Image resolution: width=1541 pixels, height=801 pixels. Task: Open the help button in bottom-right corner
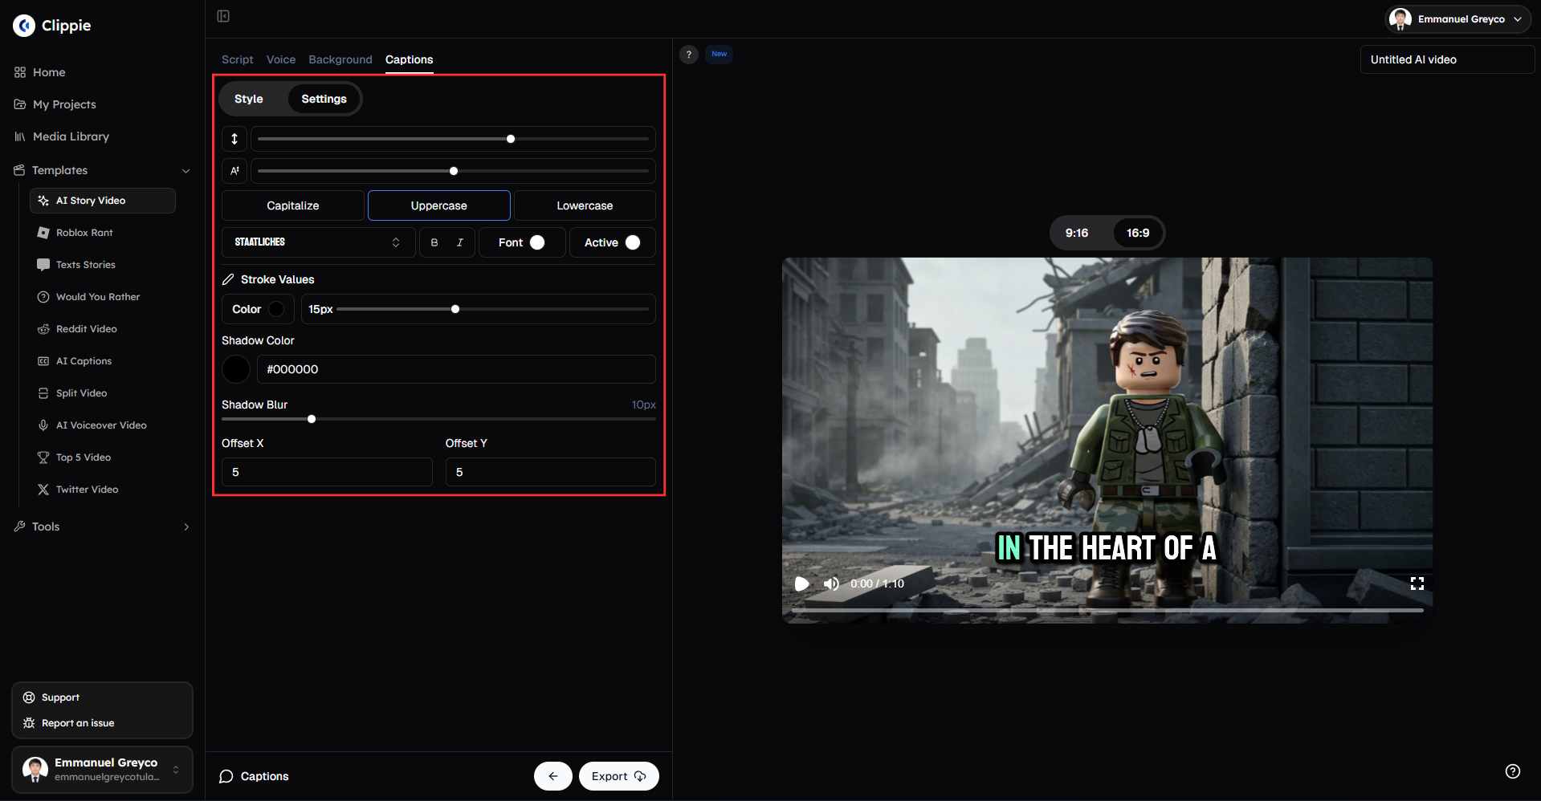tap(1513, 771)
